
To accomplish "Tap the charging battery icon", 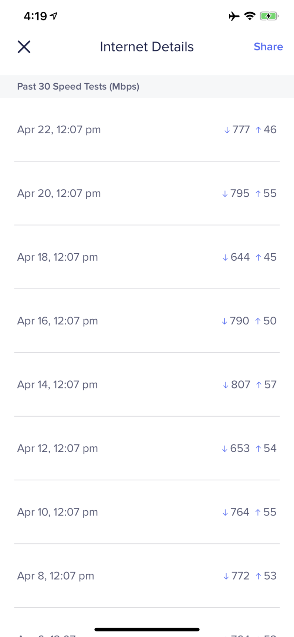I will pos(269,16).
